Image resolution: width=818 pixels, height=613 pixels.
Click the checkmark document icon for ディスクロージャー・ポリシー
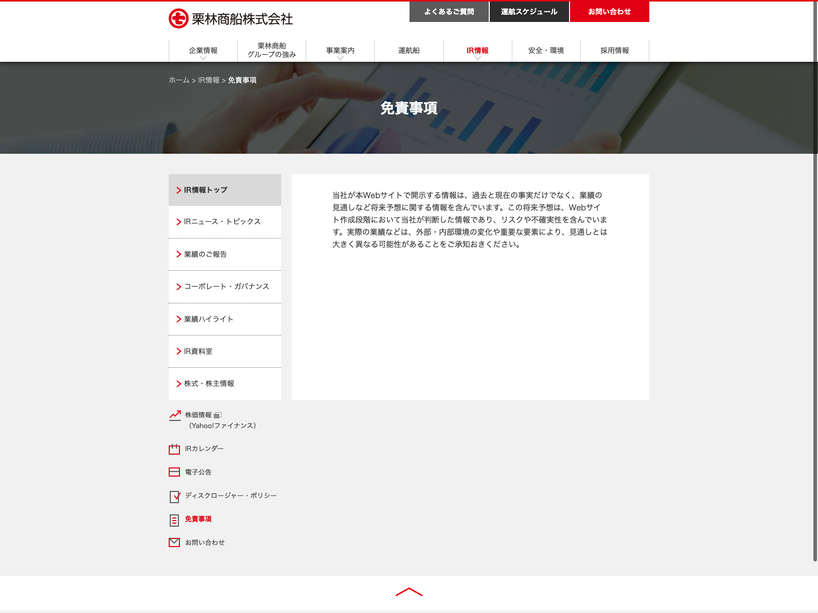[x=174, y=496]
